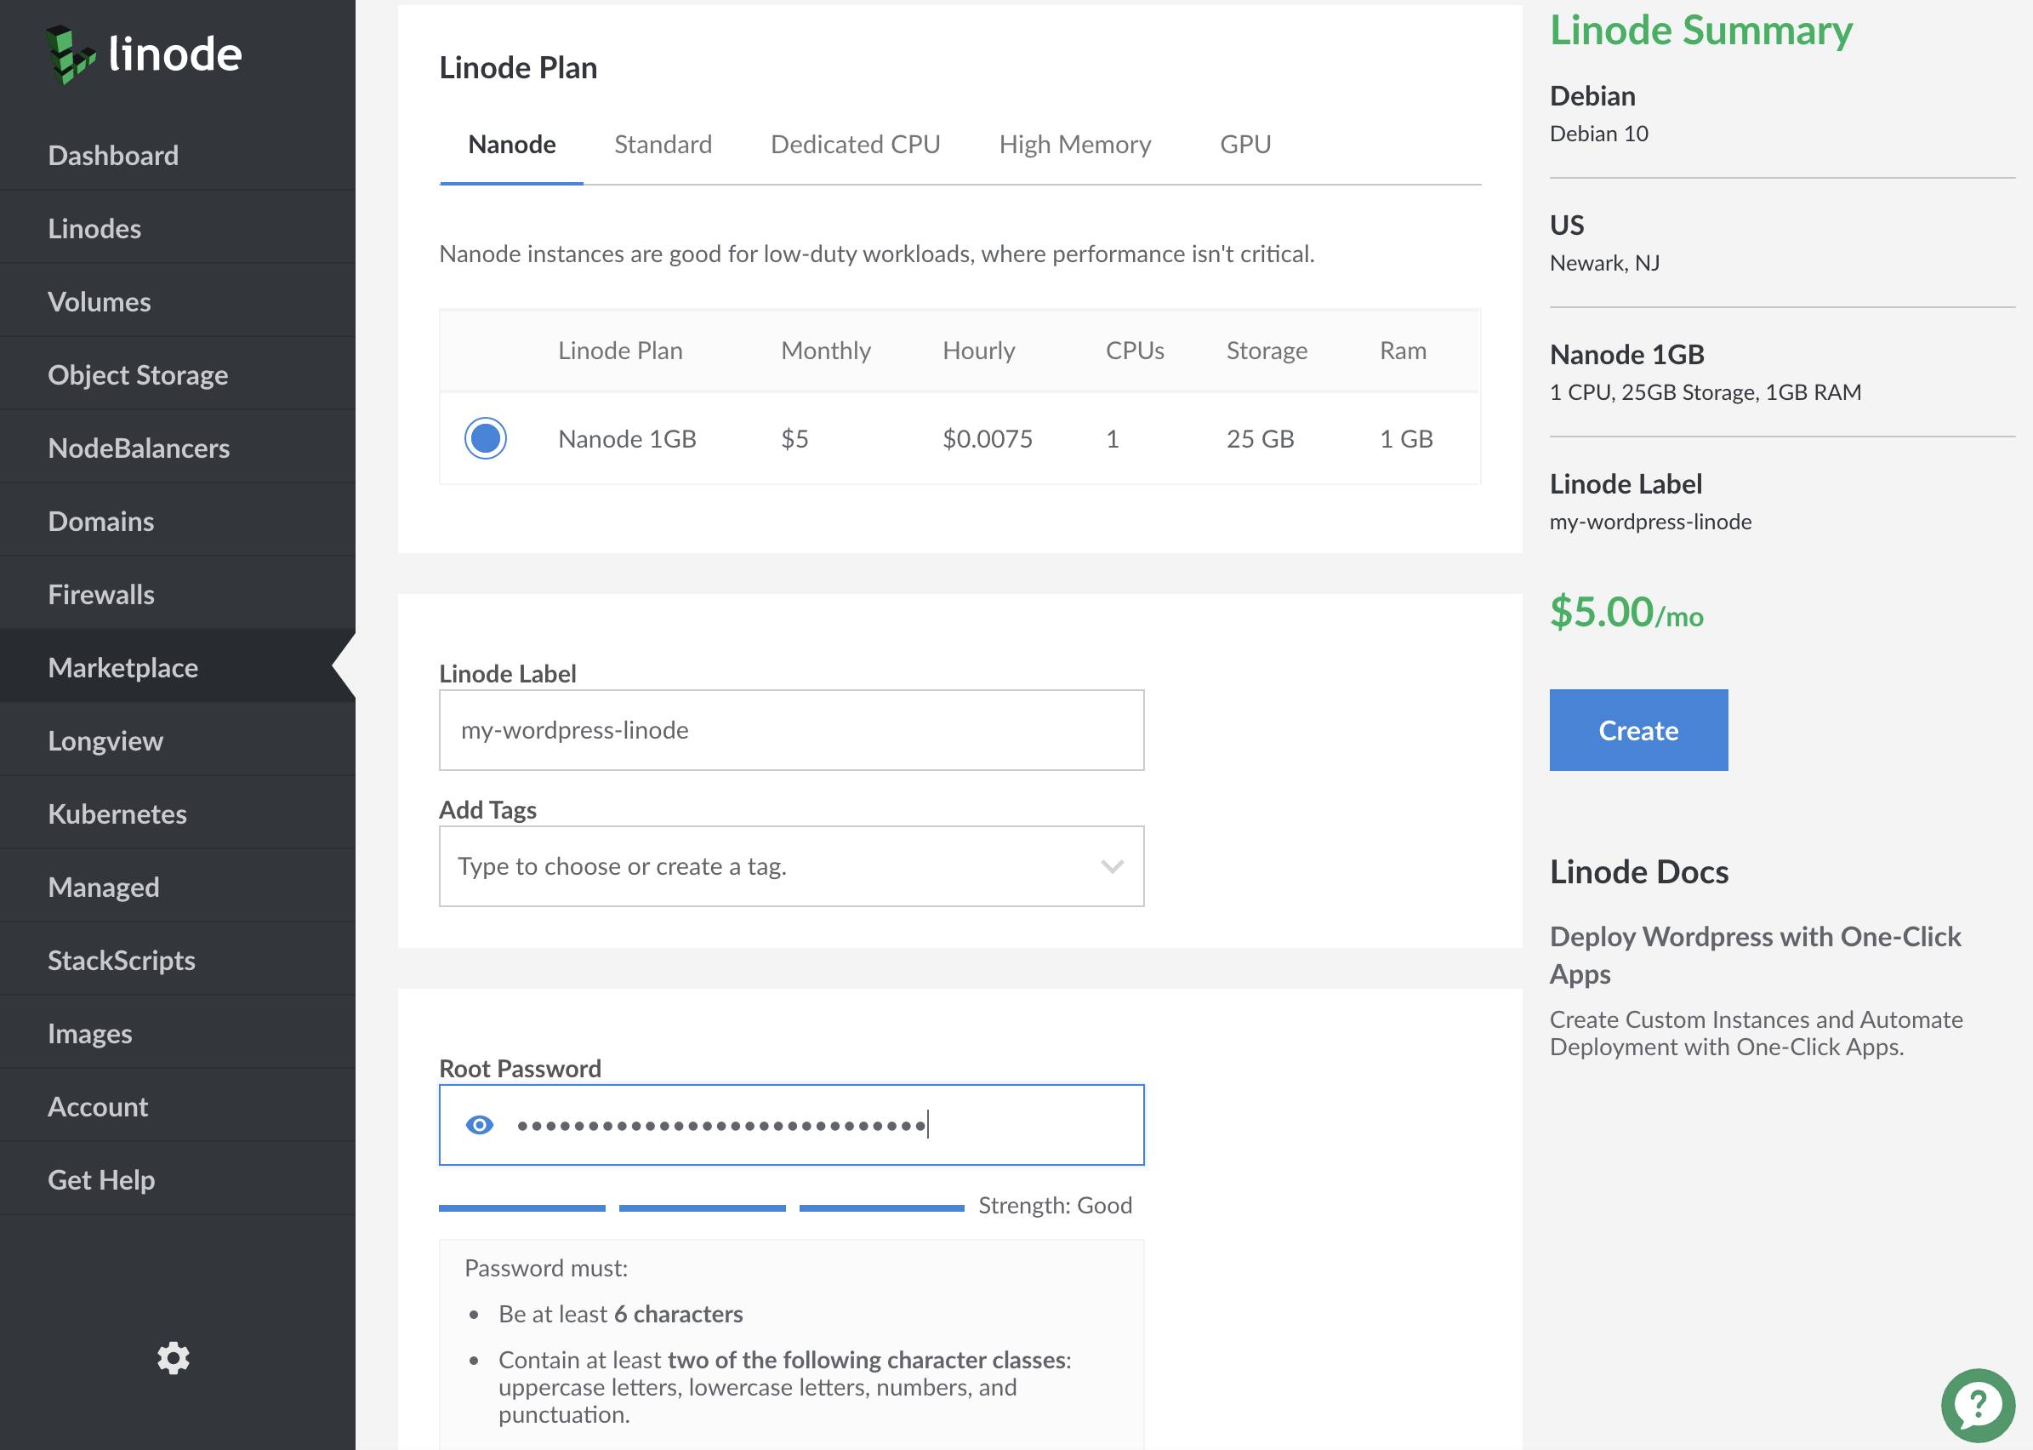
Task: Click the tag selection combo box
Action: click(x=767, y=866)
